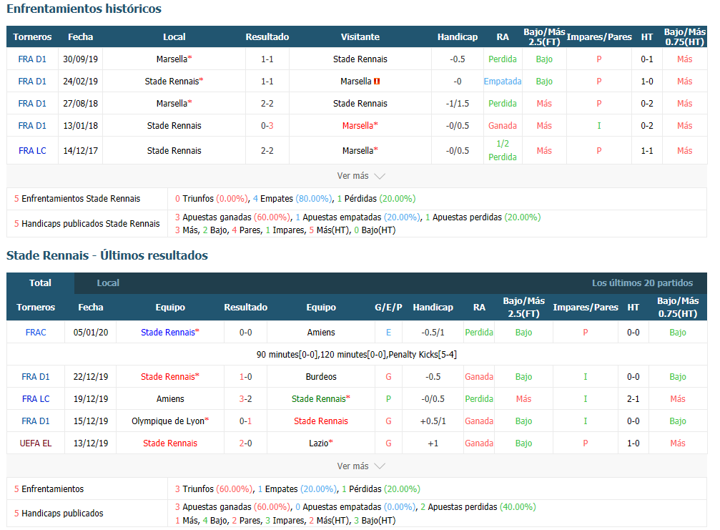The image size is (720, 530).
Task: Click '1/2 Perdida' RA value on 14/12/17 row
Action: click(x=503, y=150)
